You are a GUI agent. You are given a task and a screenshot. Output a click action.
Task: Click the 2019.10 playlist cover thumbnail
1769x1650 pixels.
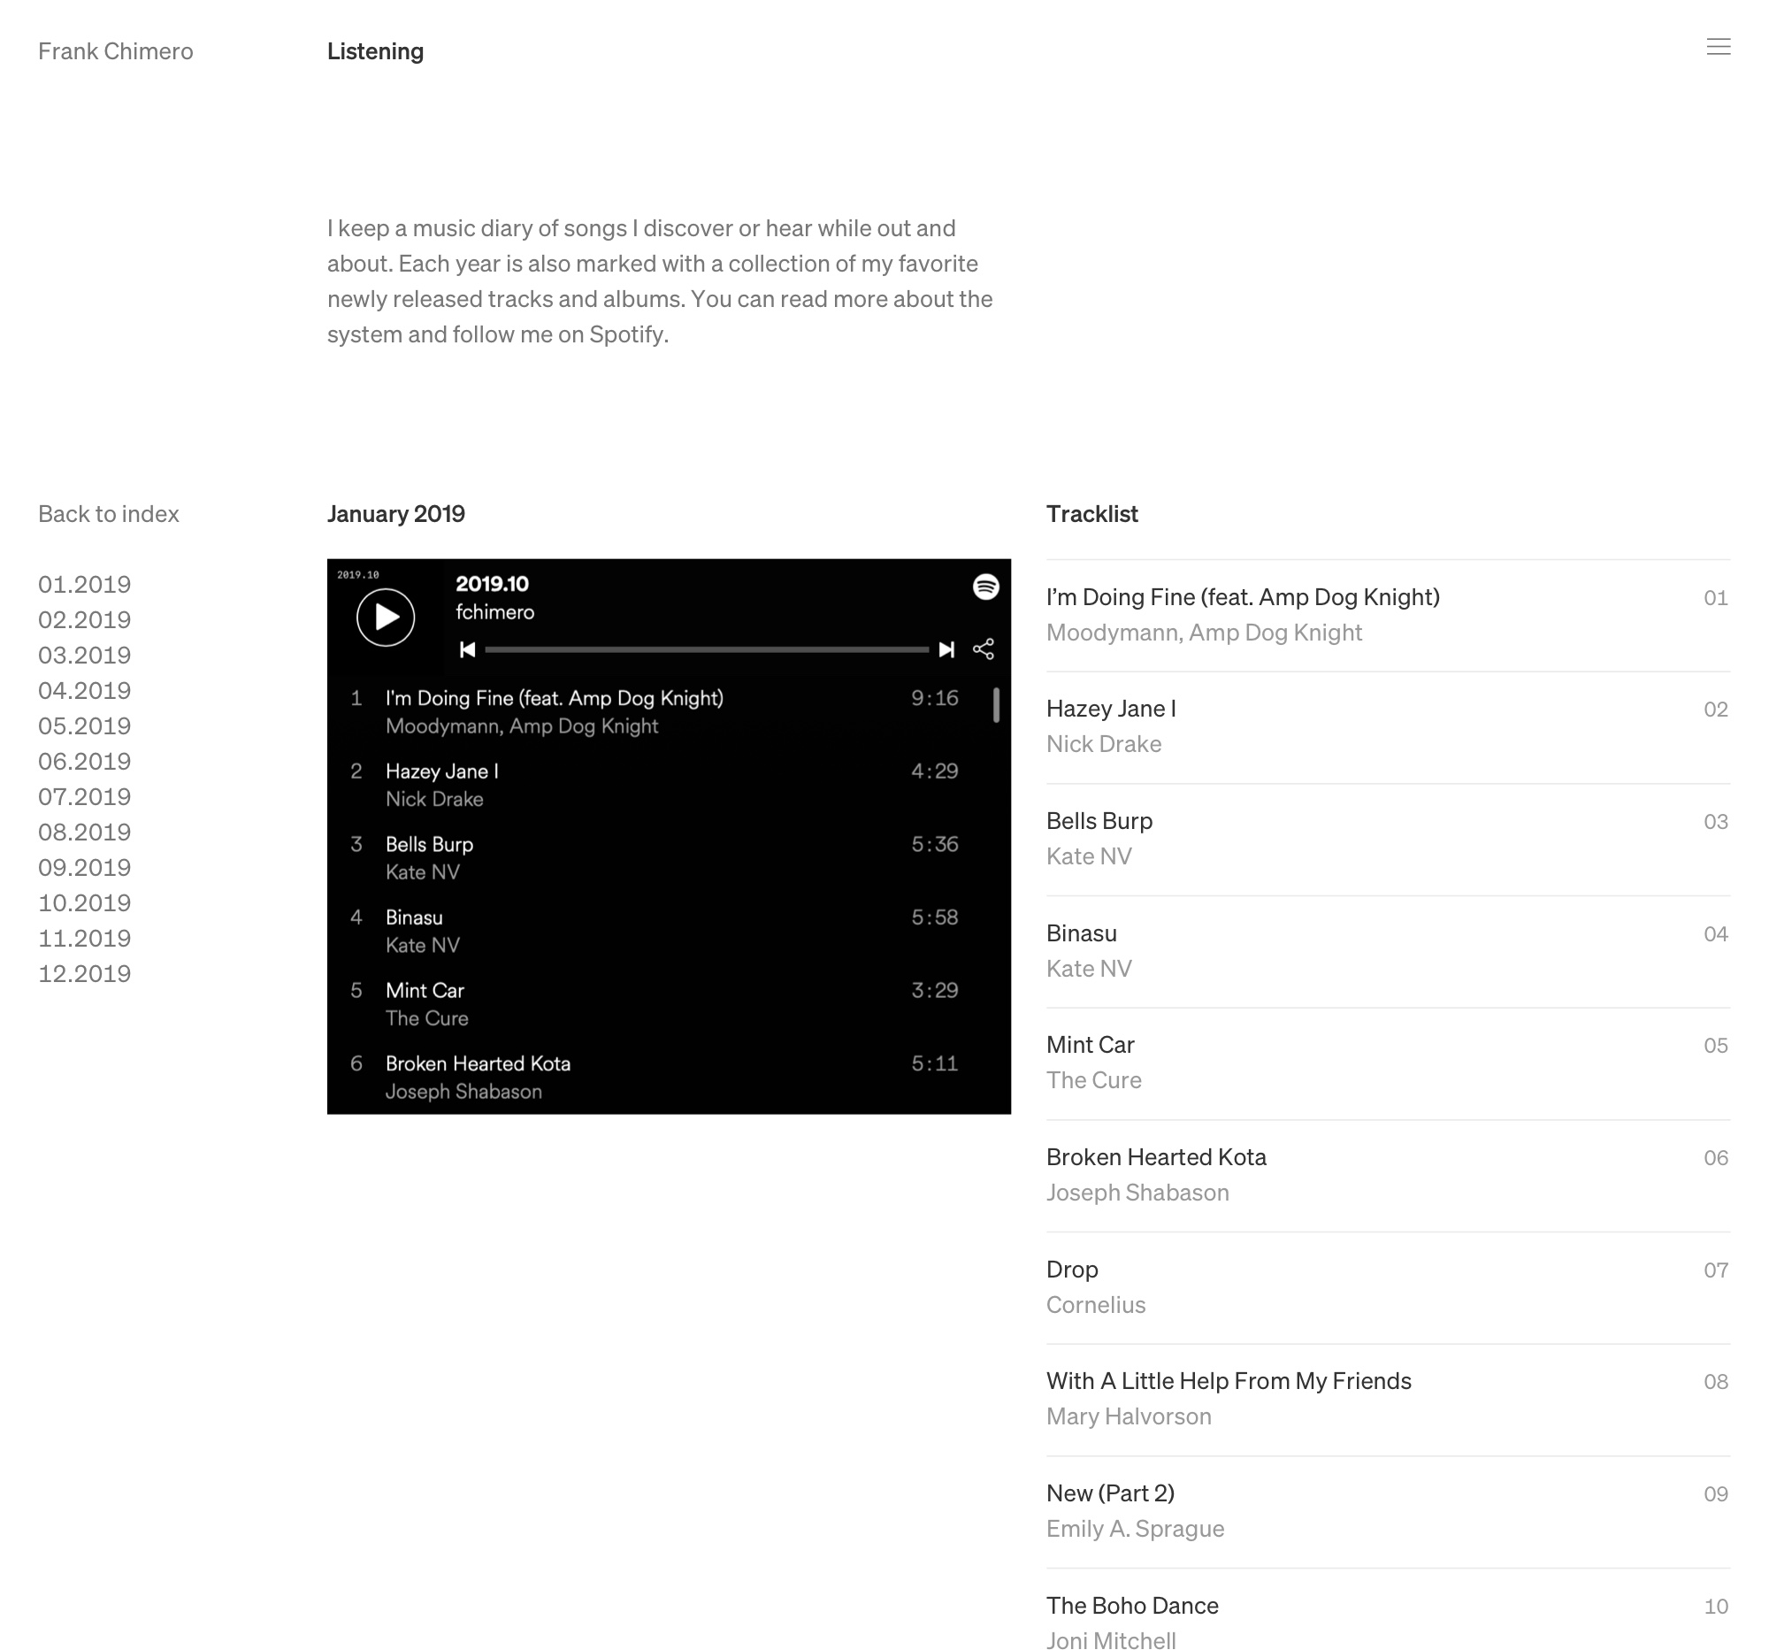pyautogui.click(x=386, y=618)
